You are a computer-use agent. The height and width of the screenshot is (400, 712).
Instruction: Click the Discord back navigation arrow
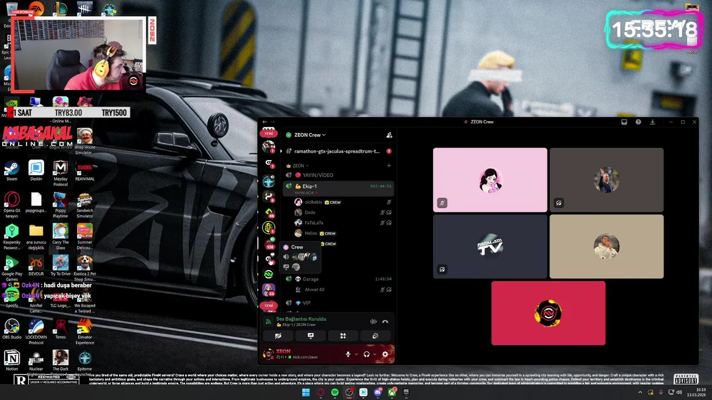[x=265, y=122]
